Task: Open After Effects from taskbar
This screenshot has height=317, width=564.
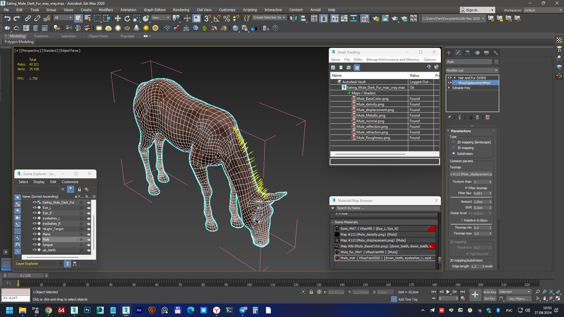Action: [x=139, y=310]
